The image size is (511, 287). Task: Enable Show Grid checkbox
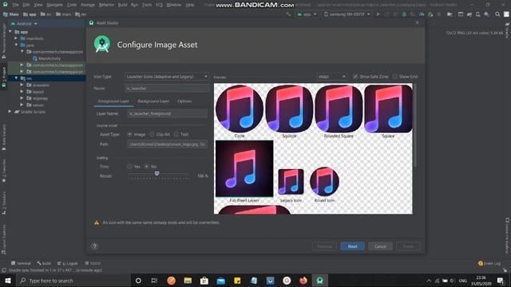click(x=395, y=77)
